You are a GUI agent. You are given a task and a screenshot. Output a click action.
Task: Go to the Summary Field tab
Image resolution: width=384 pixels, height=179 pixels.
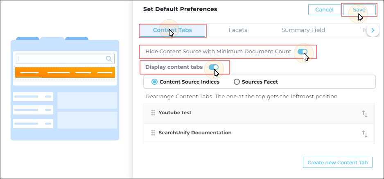click(x=303, y=30)
